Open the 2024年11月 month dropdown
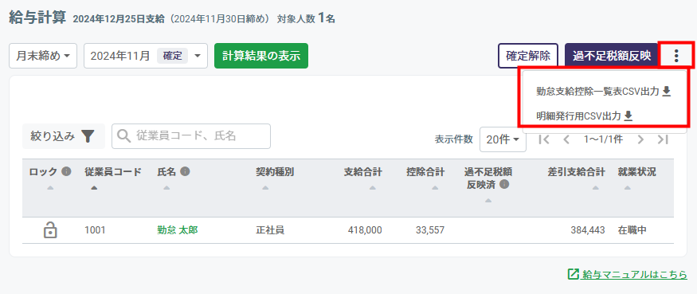 click(x=145, y=56)
